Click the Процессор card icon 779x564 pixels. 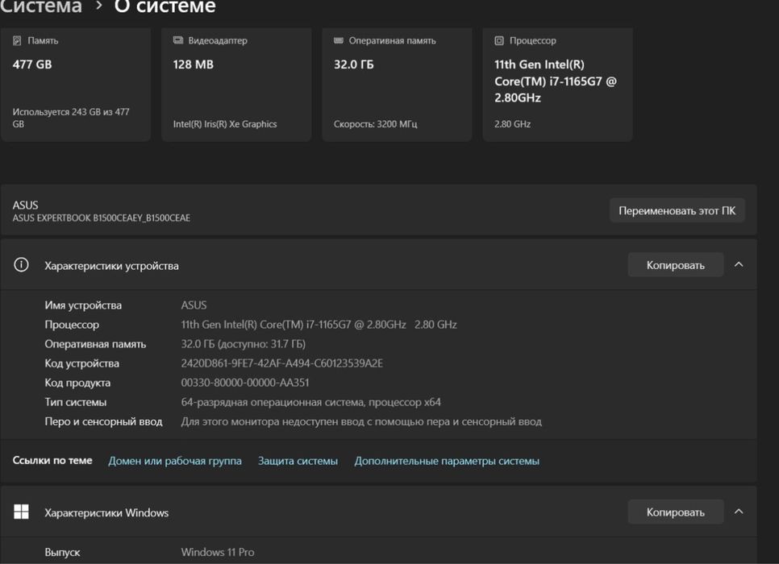point(499,41)
